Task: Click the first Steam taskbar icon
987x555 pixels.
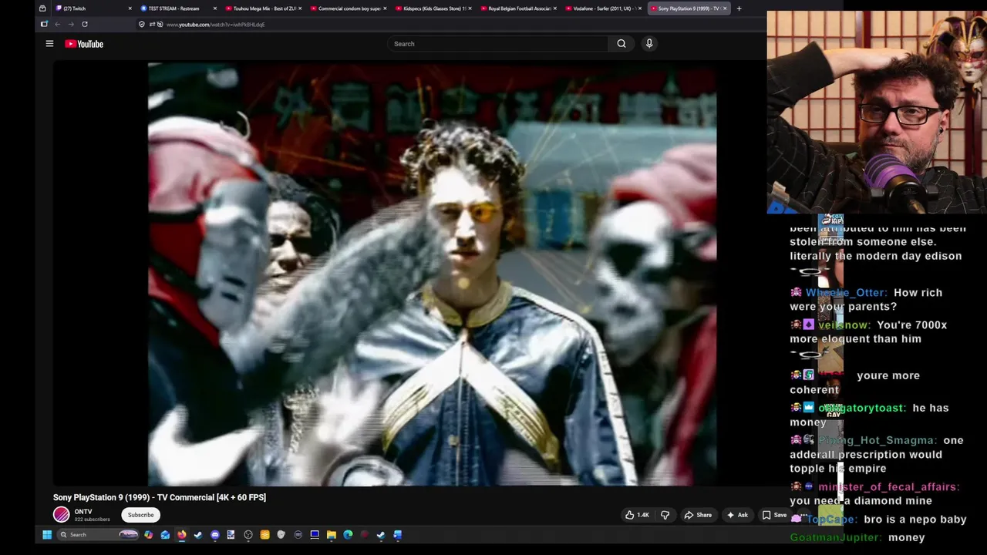Action: coord(198,535)
